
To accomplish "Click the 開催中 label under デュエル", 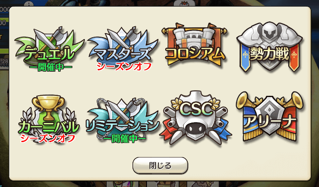I will [51, 68].
